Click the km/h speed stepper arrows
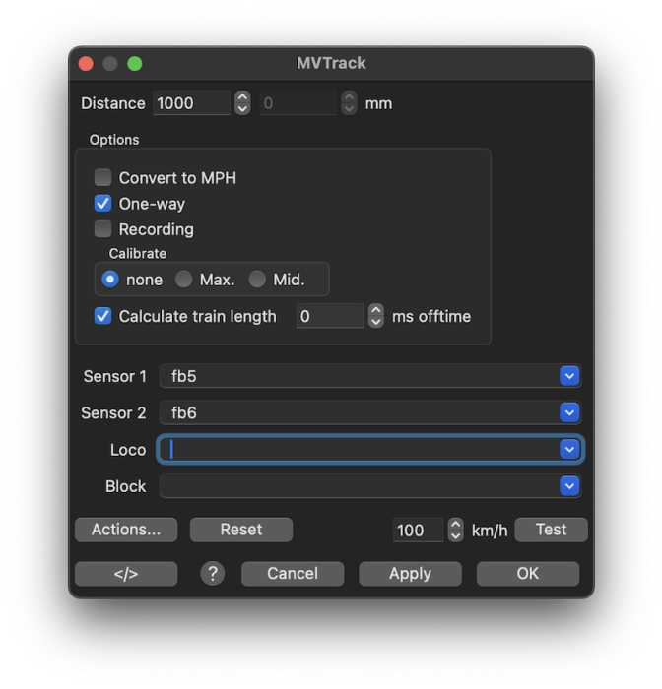 (455, 531)
